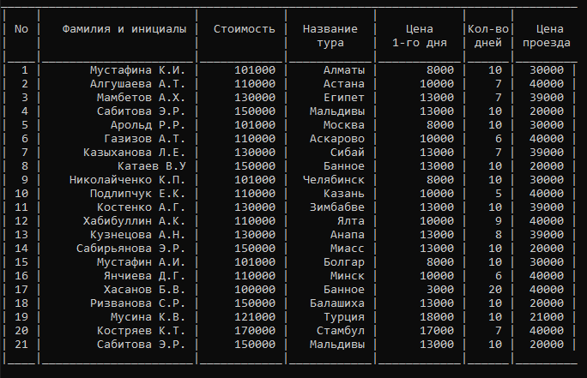Image resolution: width=587 pixels, height=378 pixels.
Task: Click cost value '170000' in Костряев row
Action: 255,331
